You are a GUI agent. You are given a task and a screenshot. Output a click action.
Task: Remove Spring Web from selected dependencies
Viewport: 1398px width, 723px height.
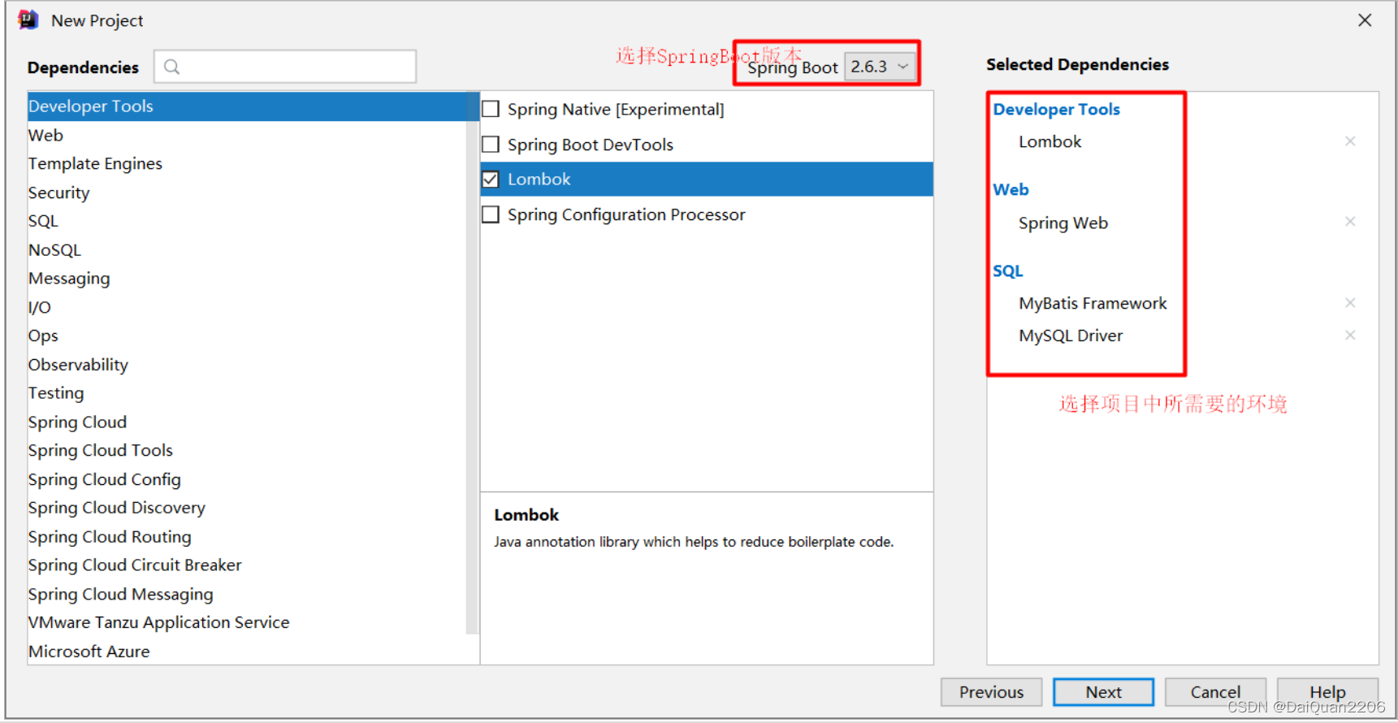(x=1350, y=222)
